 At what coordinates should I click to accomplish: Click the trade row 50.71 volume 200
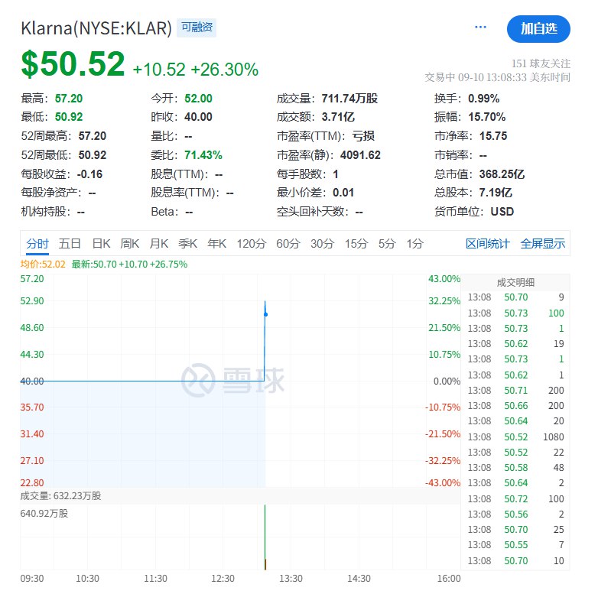(515, 391)
